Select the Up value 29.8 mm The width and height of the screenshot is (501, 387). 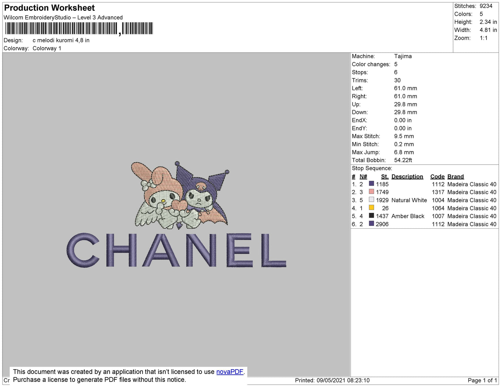click(x=406, y=104)
